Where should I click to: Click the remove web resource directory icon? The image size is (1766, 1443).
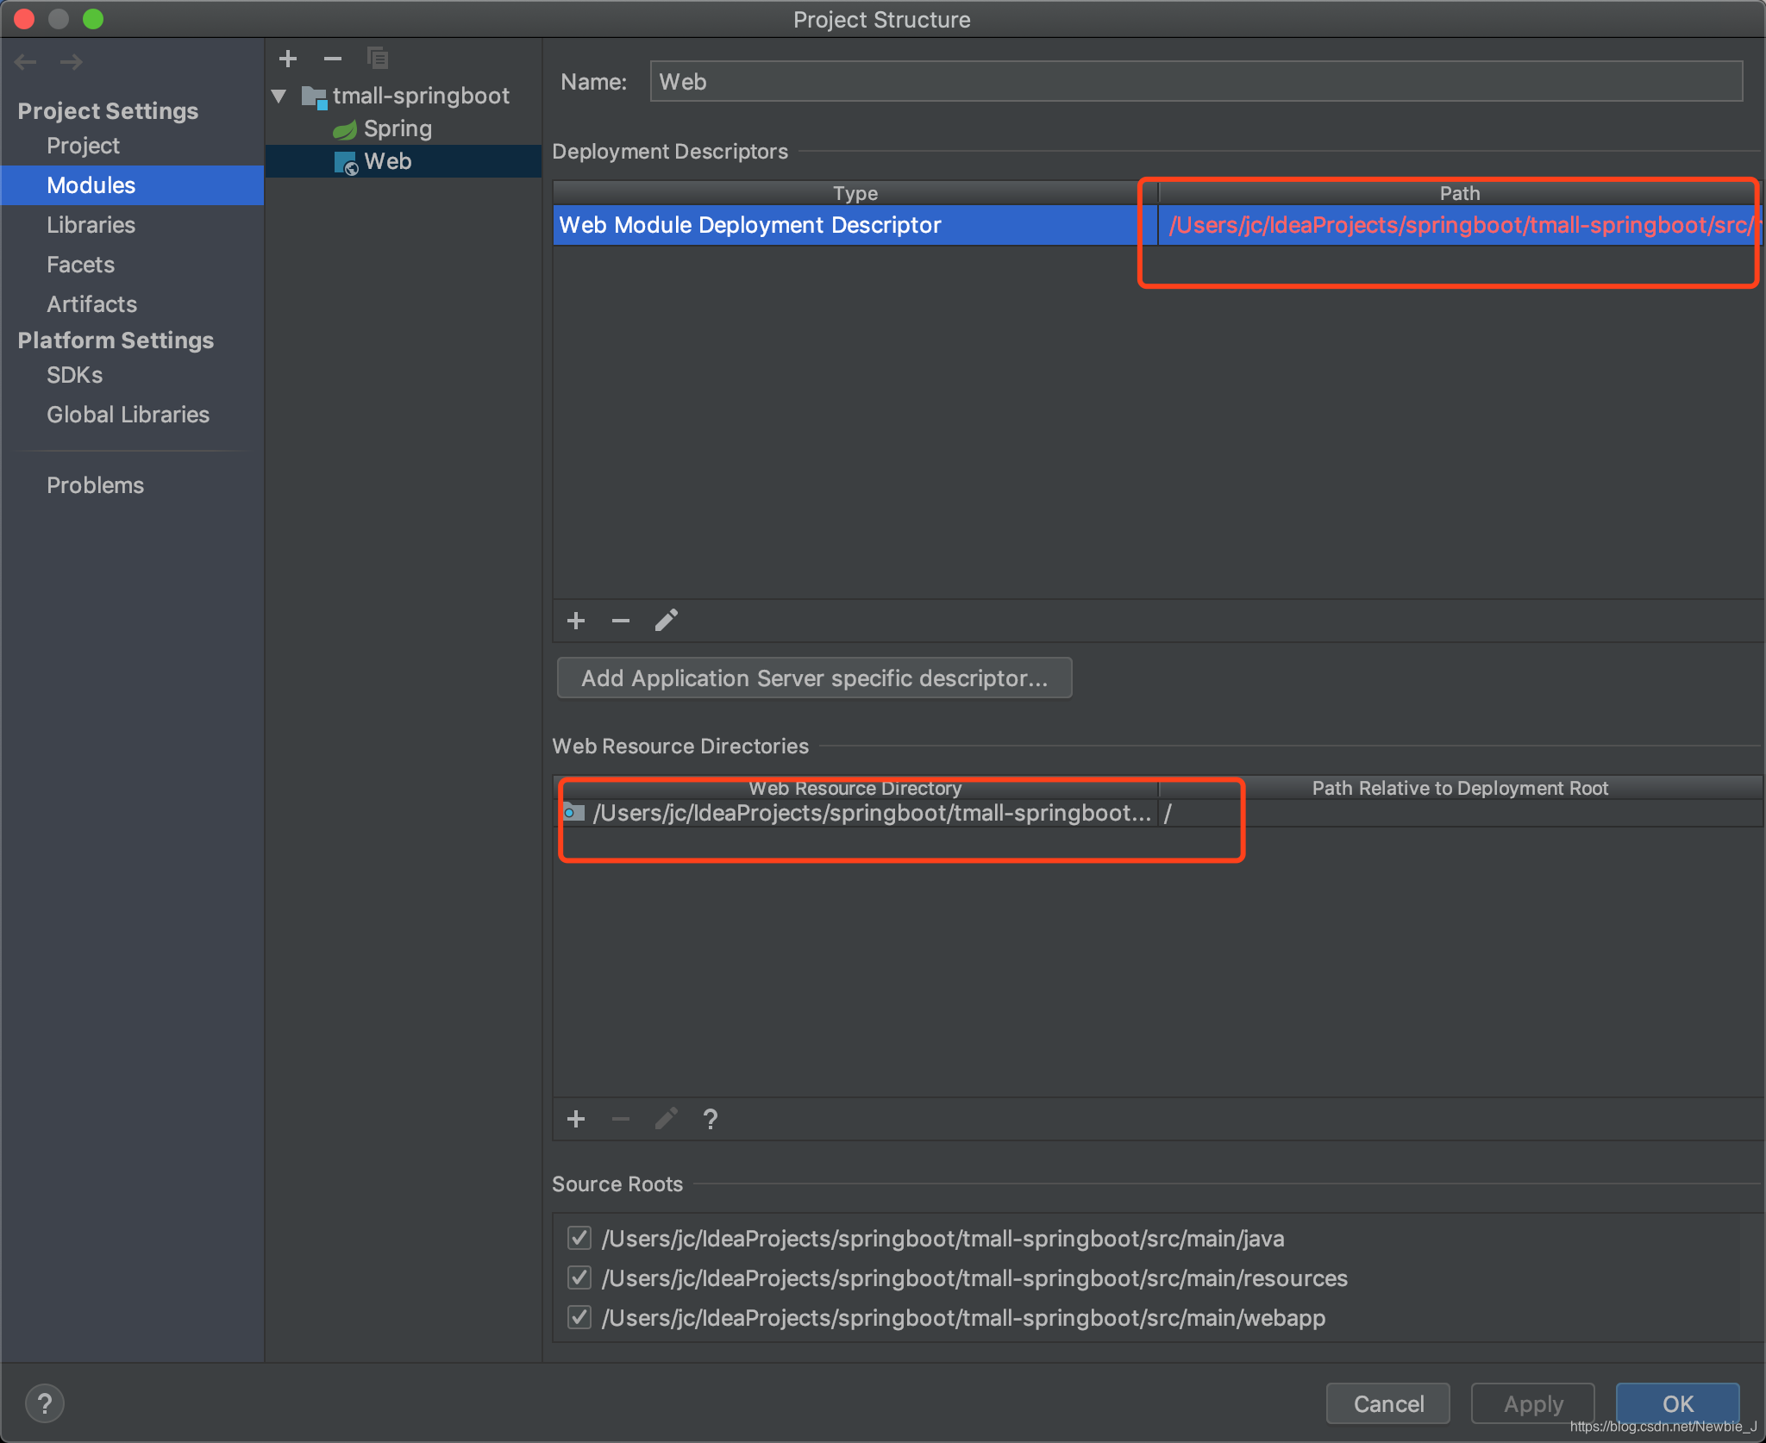point(621,1119)
